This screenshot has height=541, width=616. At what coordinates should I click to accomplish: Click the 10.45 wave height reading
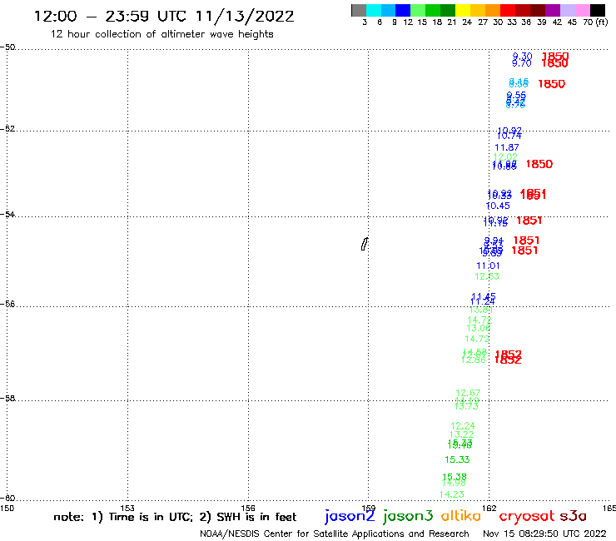click(498, 206)
